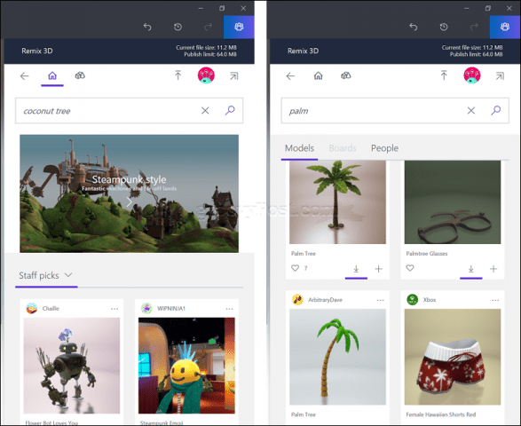This screenshot has height=426, width=521.
Task: Open the My stuff icon in the right panel
Action: coord(345,75)
